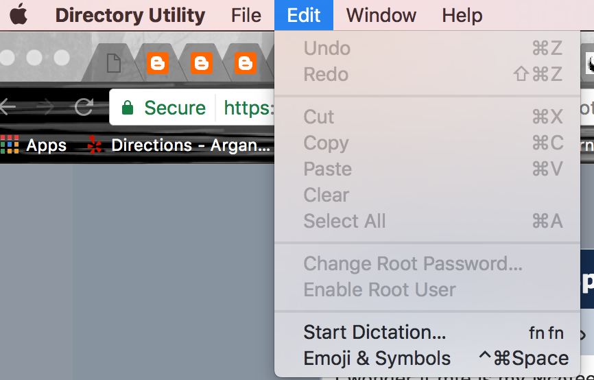Select Cut from the Edit menu
The image size is (594, 380).
pos(427,117)
